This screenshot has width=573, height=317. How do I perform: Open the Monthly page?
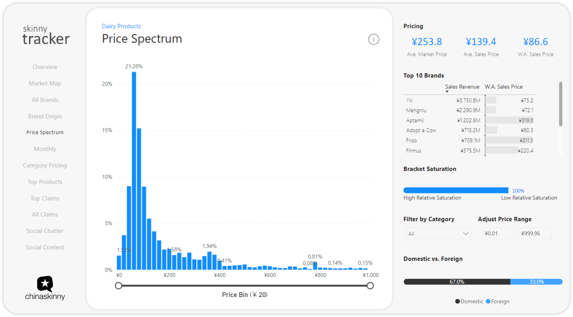(x=45, y=149)
